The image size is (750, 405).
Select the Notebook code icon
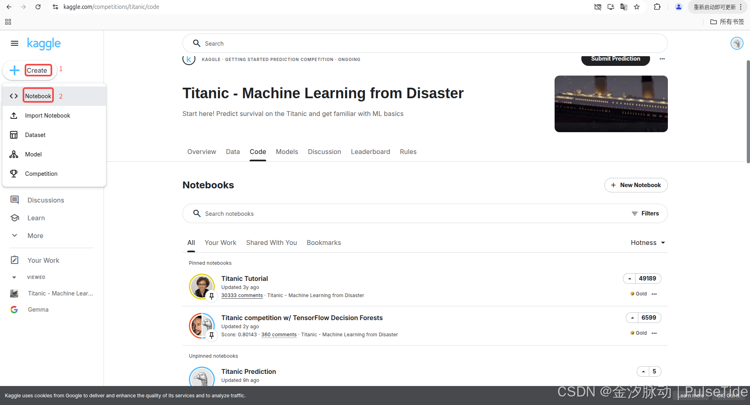[x=14, y=96]
